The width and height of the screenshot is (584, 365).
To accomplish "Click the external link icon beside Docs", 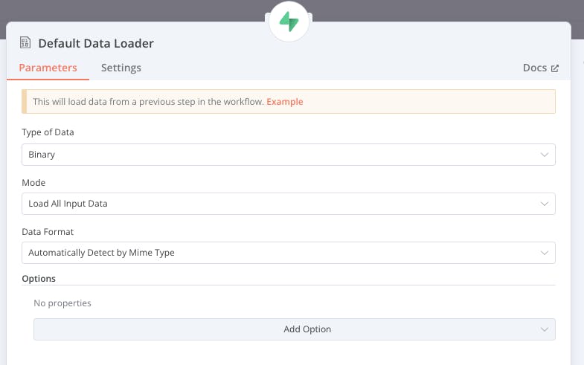I will pyautogui.click(x=554, y=68).
